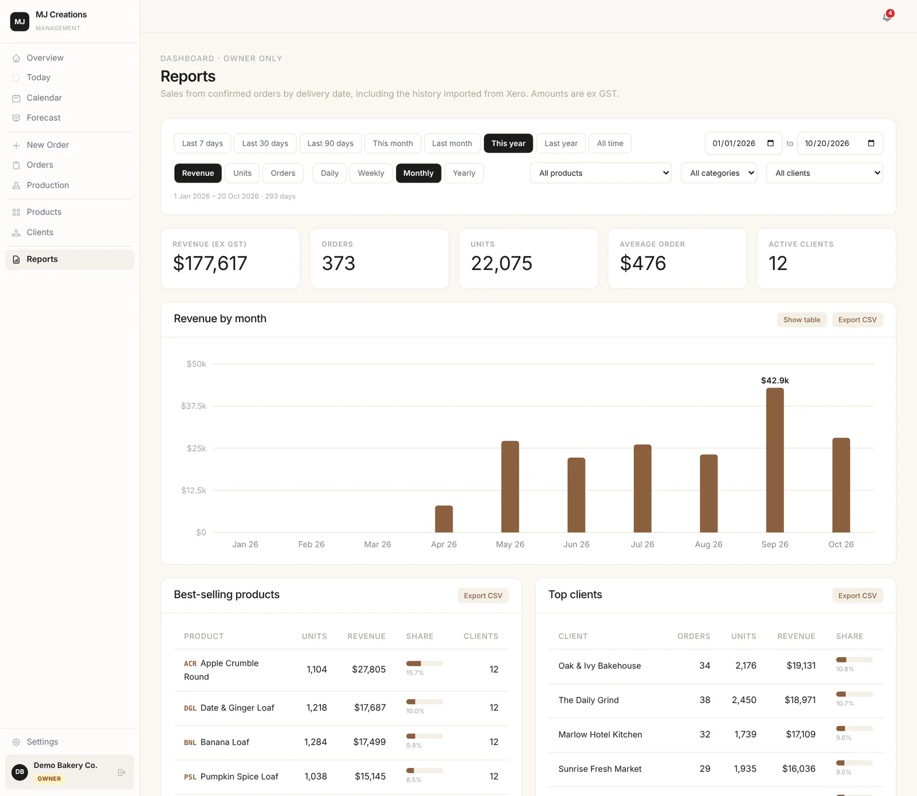Set grouping to Monthly

[418, 173]
